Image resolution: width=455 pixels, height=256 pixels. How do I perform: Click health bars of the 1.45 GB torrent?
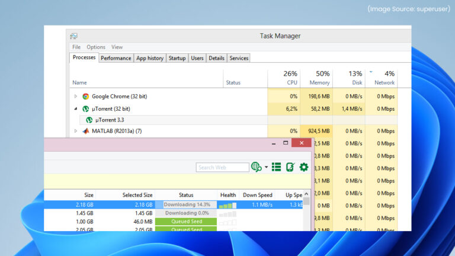click(x=227, y=214)
